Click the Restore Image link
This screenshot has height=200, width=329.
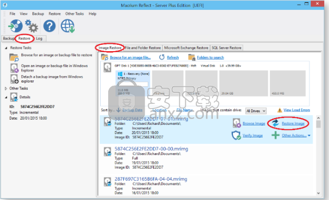(293, 123)
